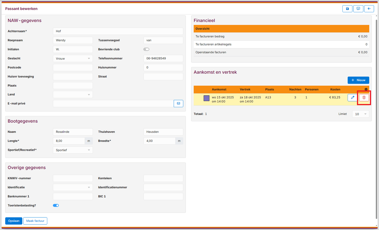Click the envelope icon next to E-mail privé
This screenshot has width=379, height=230.
(178, 103)
